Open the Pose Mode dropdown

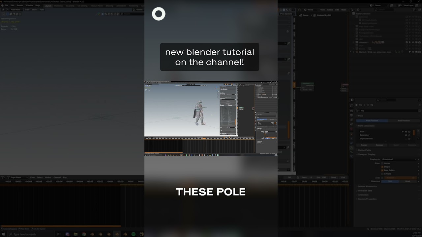tap(15, 10)
